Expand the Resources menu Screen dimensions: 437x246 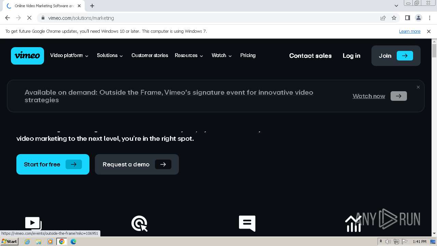click(189, 55)
